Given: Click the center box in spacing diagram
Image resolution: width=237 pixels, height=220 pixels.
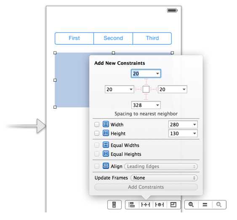Looking at the screenshot, I should [146, 89].
